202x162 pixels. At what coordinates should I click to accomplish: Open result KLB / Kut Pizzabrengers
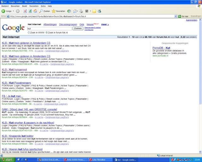(x=16, y=83)
